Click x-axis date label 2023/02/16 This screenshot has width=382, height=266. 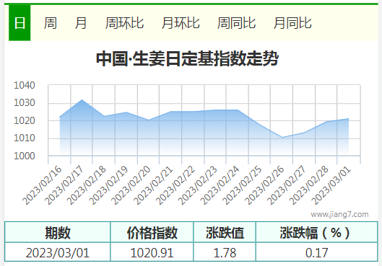tap(42, 185)
